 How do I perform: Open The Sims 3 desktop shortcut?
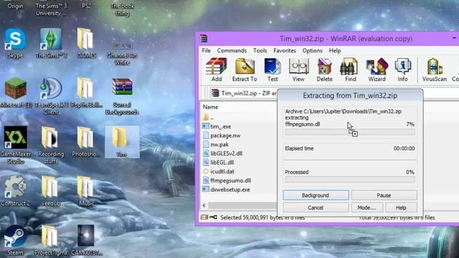pyautogui.click(x=51, y=43)
